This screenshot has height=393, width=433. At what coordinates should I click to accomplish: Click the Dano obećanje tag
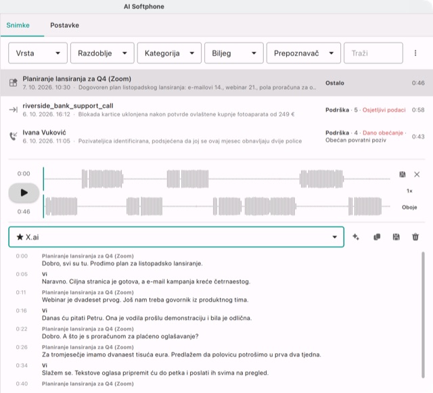[383, 133]
